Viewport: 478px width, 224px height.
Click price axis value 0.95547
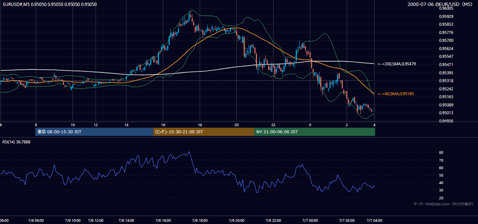(x=446, y=57)
